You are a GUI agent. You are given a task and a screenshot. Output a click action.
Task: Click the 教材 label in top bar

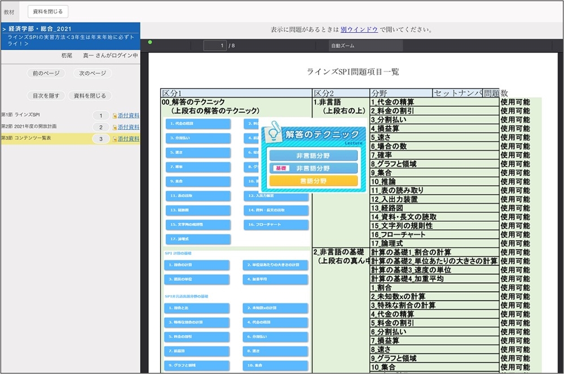coord(9,12)
